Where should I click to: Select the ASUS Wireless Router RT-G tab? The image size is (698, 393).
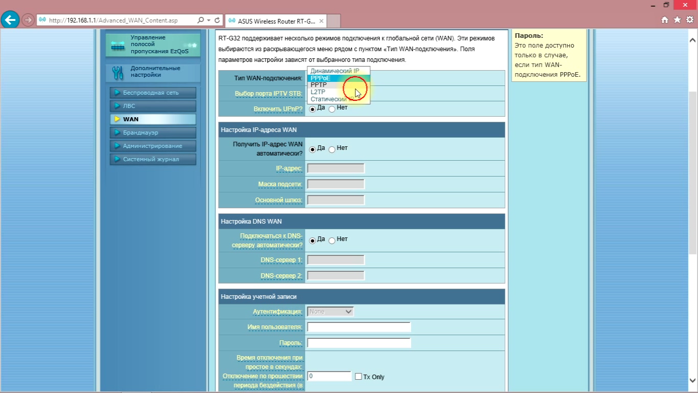pos(276,21)
